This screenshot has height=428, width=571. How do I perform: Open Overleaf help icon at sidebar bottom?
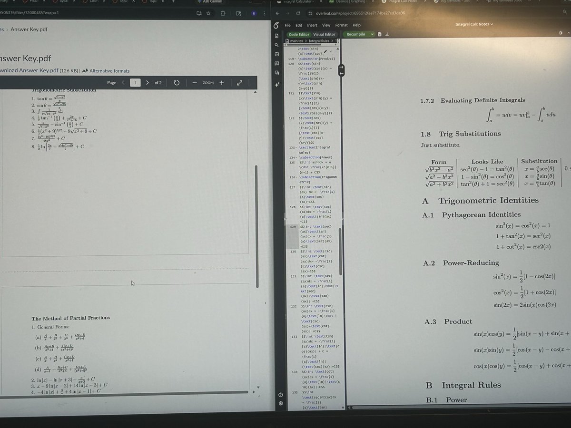[280, 396]
